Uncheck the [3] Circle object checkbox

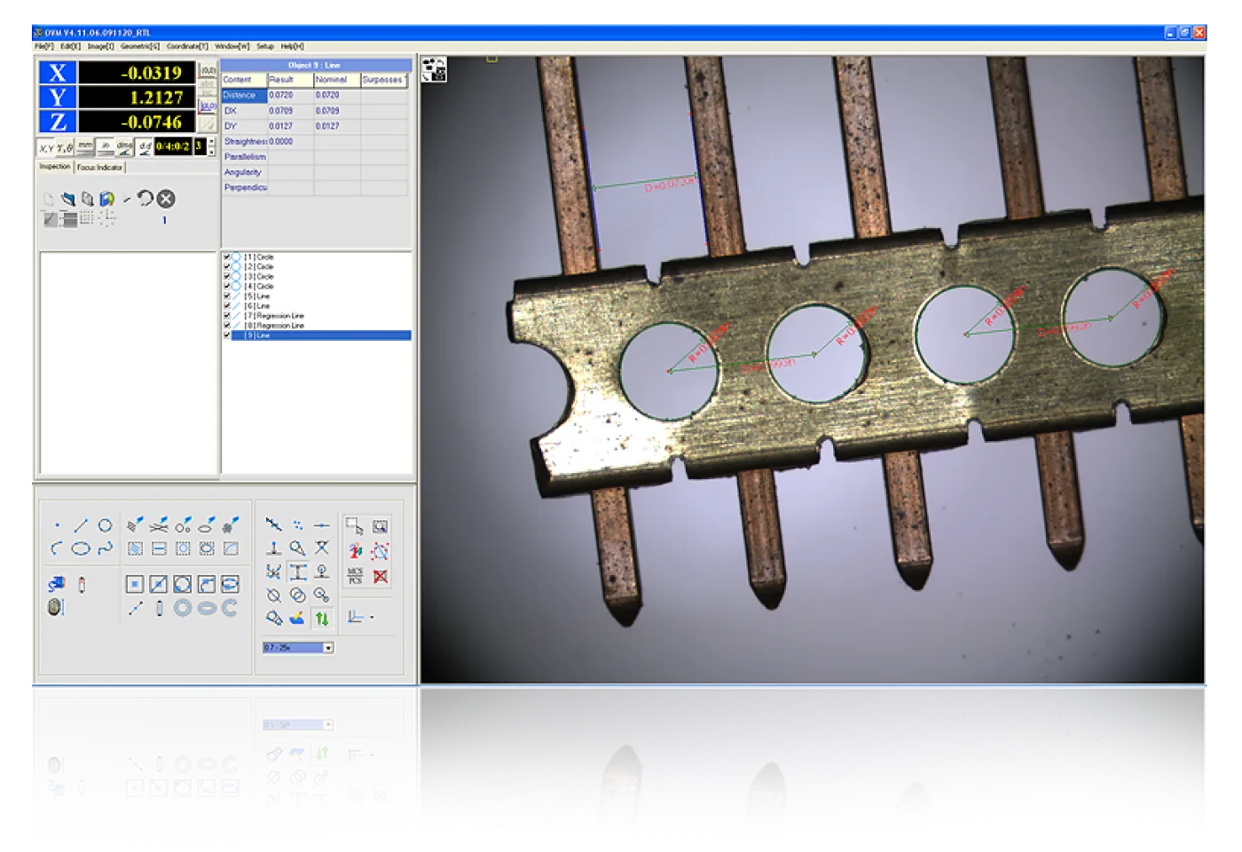tap(227, 276)
